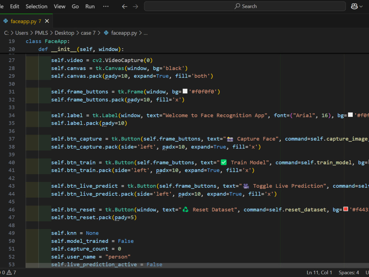This screenshot has width=369, height=277.
Task: Click the "Arial" font string
Action: [x=304, y=115]
